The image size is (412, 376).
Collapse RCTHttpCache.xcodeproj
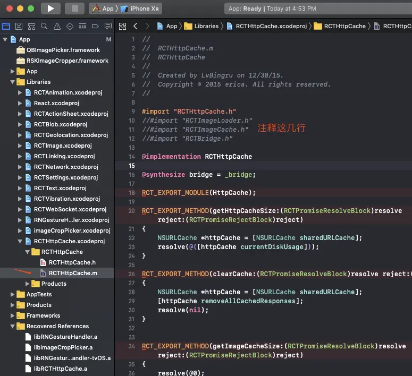[x=20, y=241]
